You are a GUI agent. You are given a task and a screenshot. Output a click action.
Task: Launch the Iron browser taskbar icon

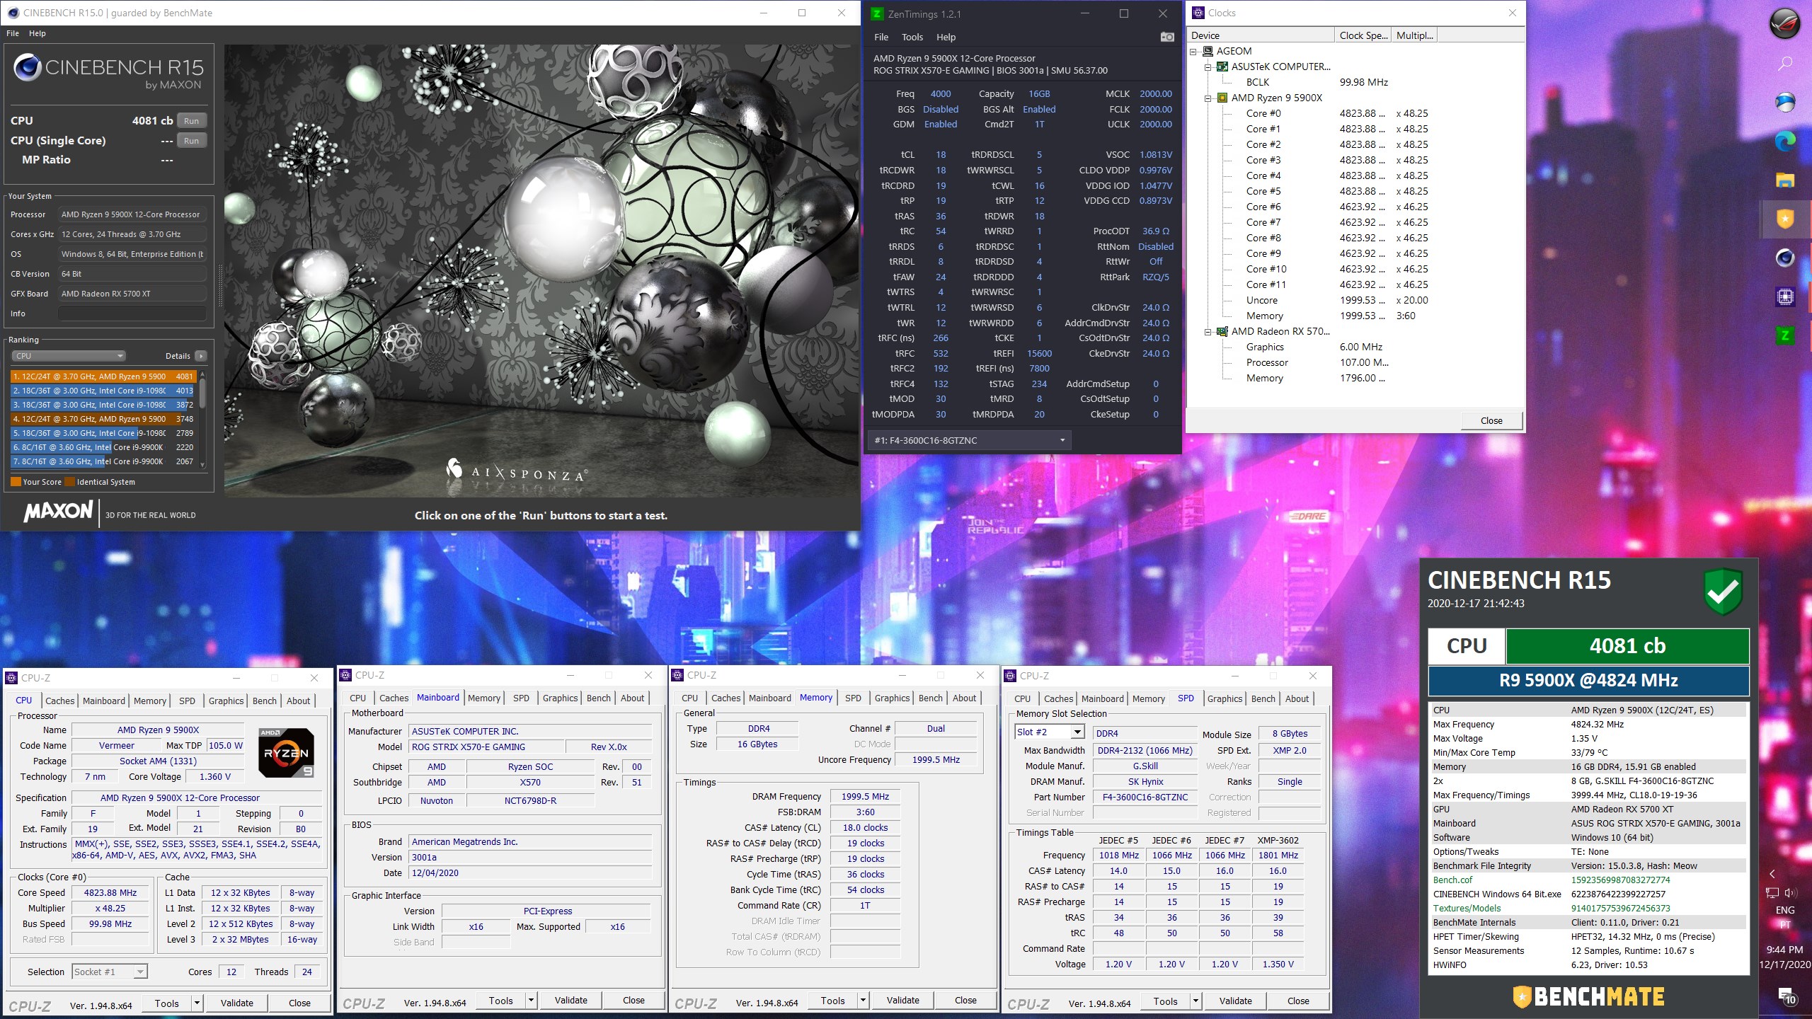(x=1785, y=102)
